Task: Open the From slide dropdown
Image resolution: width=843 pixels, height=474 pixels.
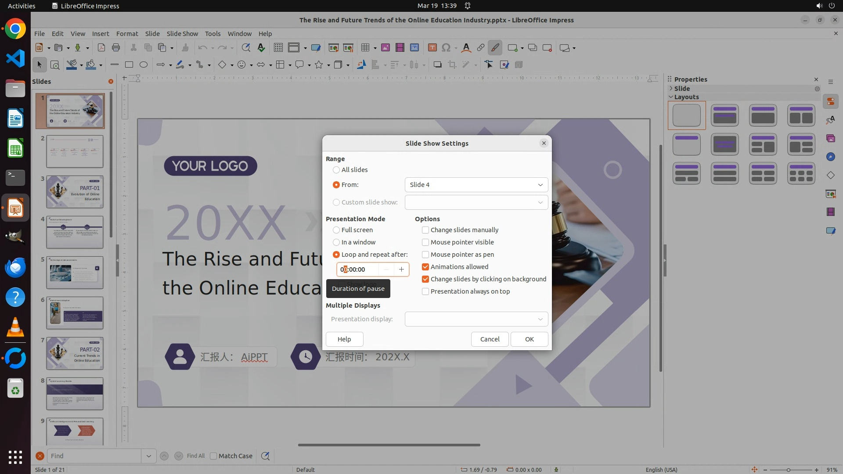Action: 476,185
